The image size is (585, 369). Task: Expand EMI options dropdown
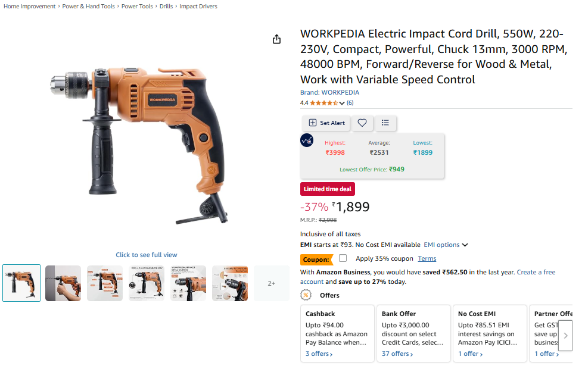coord(446,245)
